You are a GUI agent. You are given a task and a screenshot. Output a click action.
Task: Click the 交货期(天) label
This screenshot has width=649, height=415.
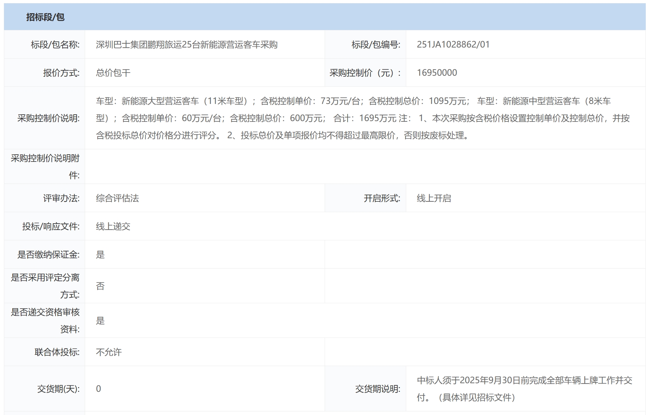click(58, 389)
